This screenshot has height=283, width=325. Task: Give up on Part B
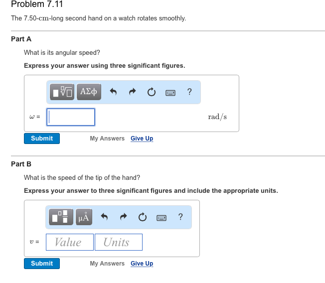pos(142,264)
